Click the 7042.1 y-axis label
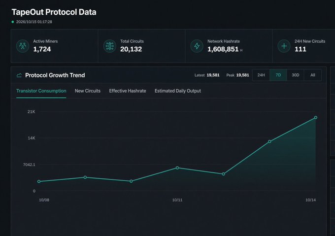335x236 pixels. coord(29,165)
